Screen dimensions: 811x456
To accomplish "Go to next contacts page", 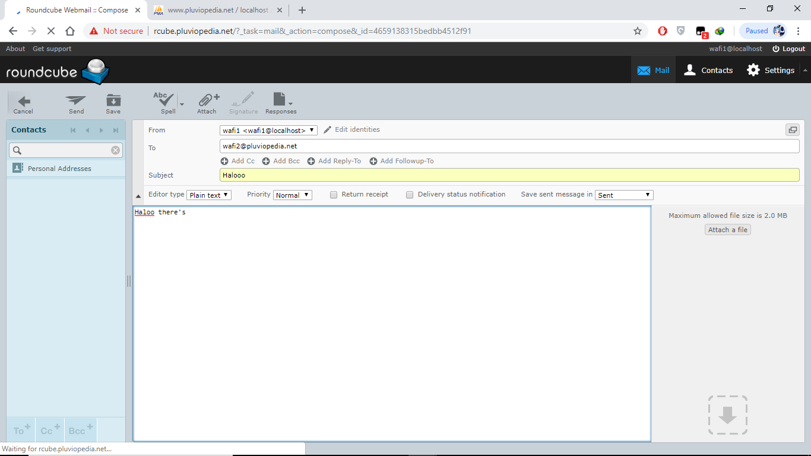I will point(102,130).
